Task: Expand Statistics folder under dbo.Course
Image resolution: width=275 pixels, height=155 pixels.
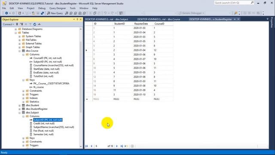Action: (24, 102)
